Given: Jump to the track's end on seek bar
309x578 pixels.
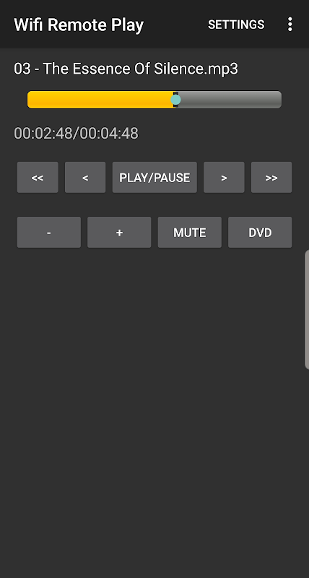Looking at the screenshot, I should (x=279, y=100).
